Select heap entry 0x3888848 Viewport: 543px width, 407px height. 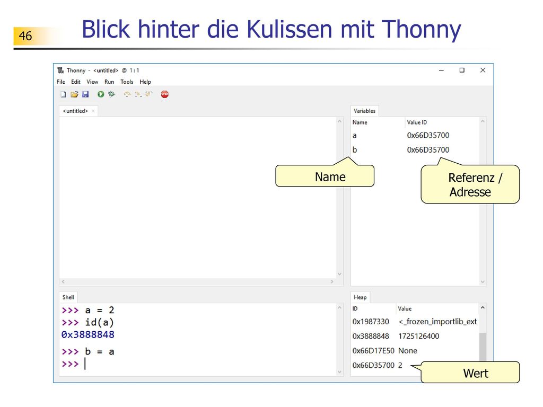(415, 336)
